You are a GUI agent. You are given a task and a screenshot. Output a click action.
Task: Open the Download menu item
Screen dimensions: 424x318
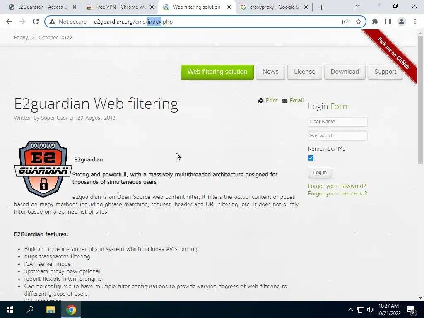[x=345, y=72]
